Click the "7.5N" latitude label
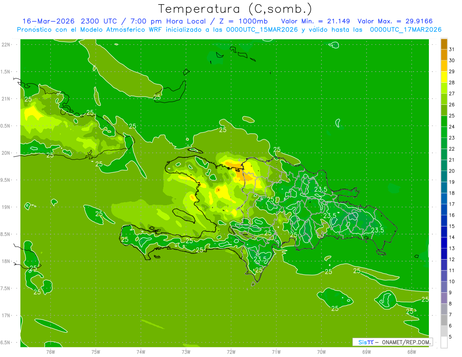This screenshot has width=462, height=357. coord(6,288)
